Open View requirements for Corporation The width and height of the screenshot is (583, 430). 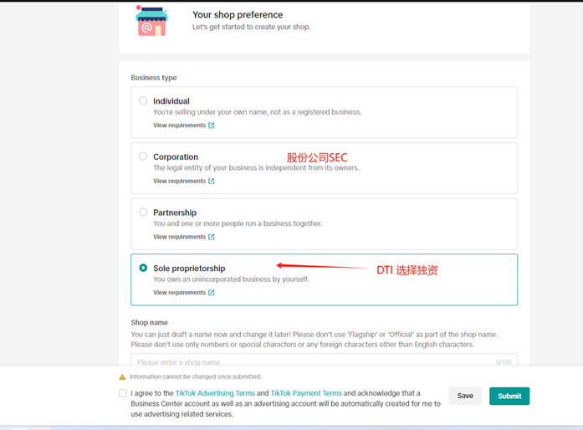[x=179, y=182]
